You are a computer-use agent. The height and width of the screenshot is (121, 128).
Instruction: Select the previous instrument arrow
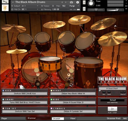[x=62, y=2]
